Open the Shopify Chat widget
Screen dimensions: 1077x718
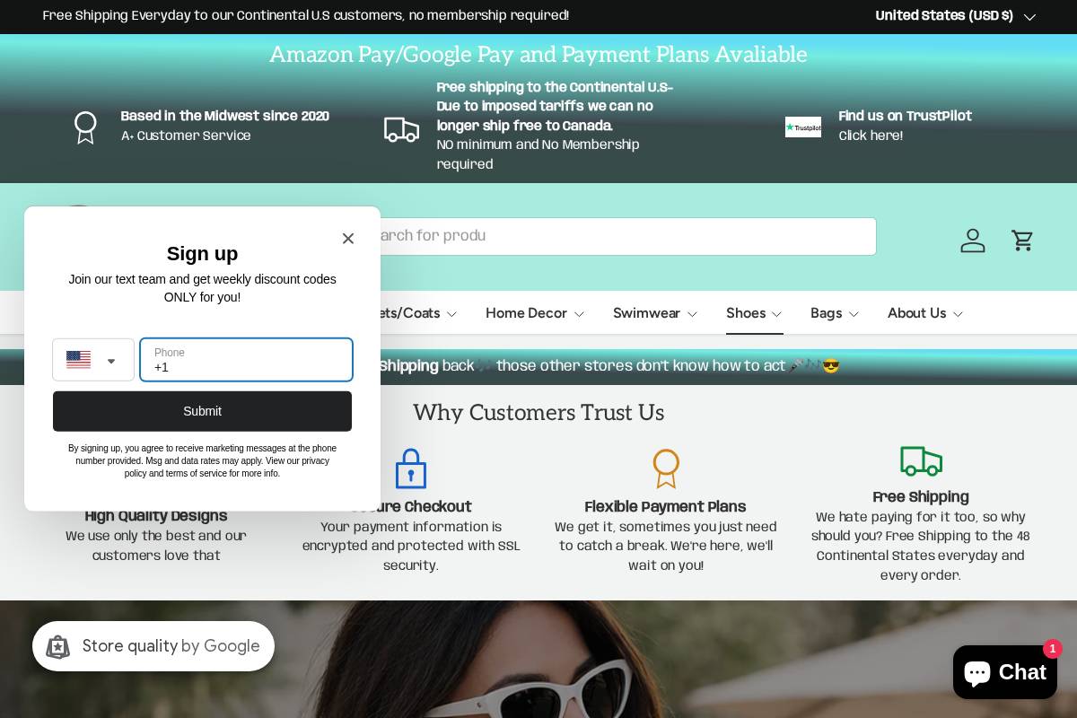(1005, 672)
